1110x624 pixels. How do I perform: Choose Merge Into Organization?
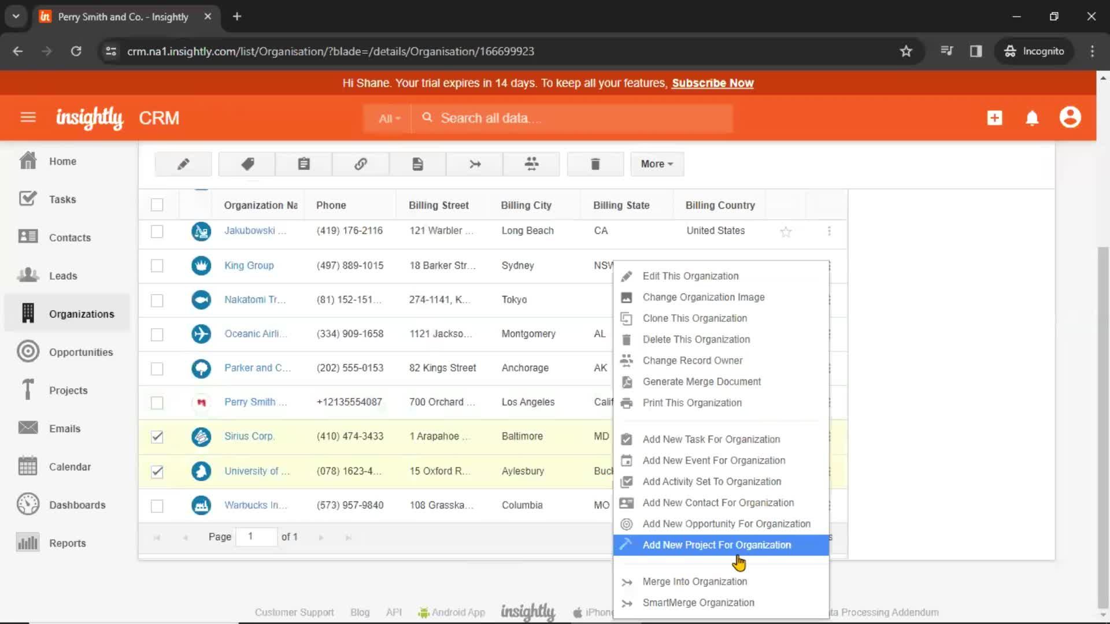click(x=721, y=582)
